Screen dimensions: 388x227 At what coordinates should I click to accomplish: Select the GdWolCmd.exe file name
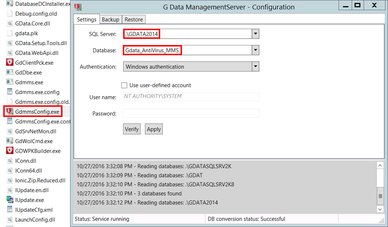click(x=34, y=141)
